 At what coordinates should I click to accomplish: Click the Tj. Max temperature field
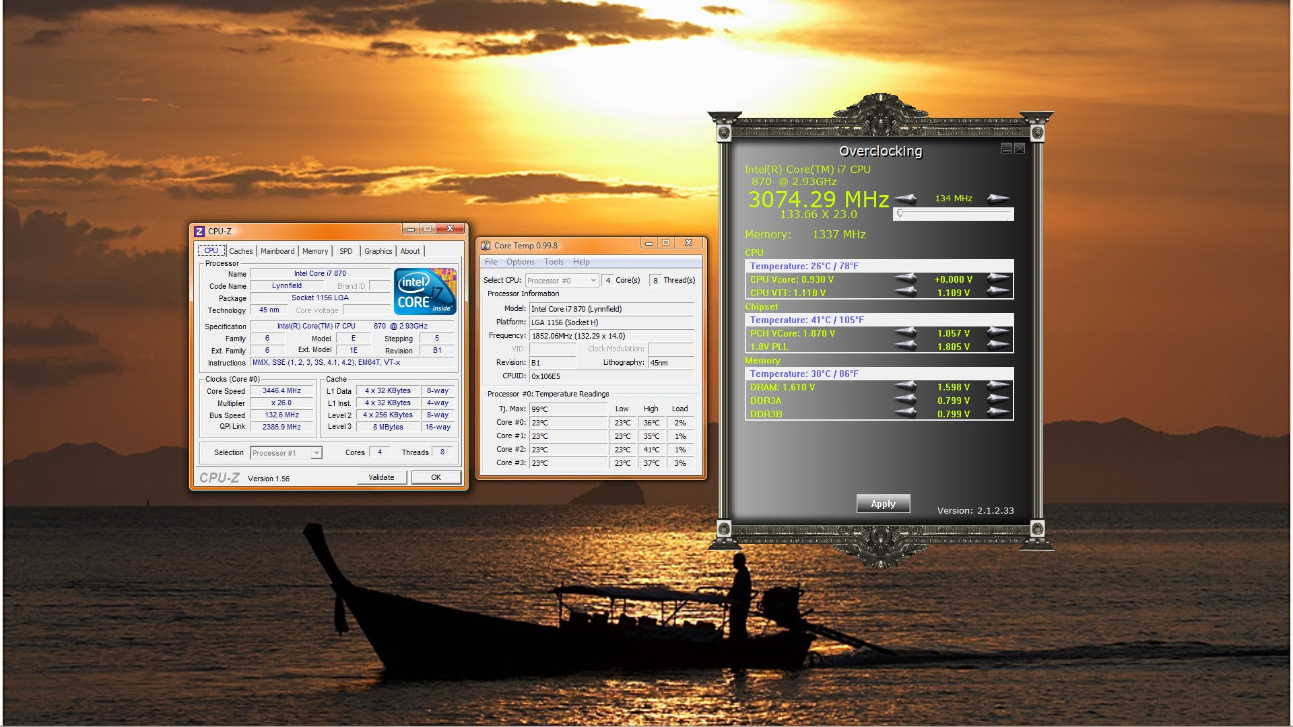pos(568,409)
